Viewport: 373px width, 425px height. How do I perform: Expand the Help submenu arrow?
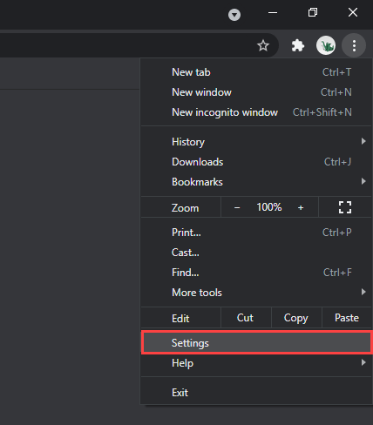[x=363, y=362]
